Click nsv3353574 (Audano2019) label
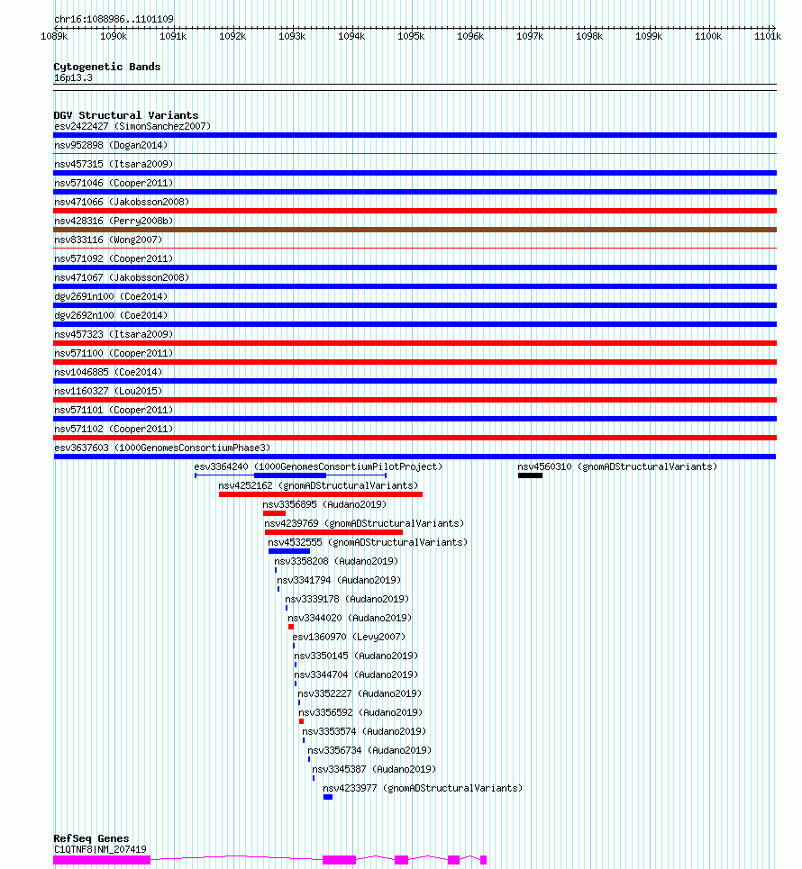The width and height of the screenshot is (802, 869). [x=364, y=731]
